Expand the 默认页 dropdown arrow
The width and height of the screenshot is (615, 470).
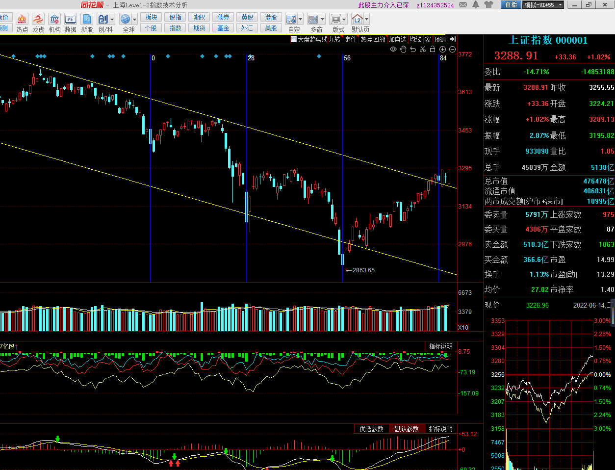click(367, 20)
